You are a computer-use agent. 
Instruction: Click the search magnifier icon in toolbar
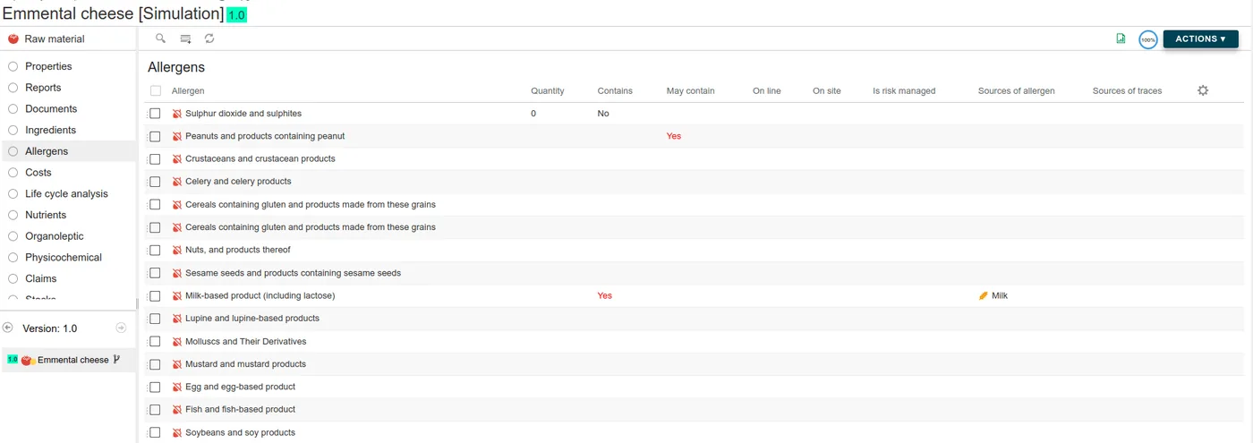[161, 38]
